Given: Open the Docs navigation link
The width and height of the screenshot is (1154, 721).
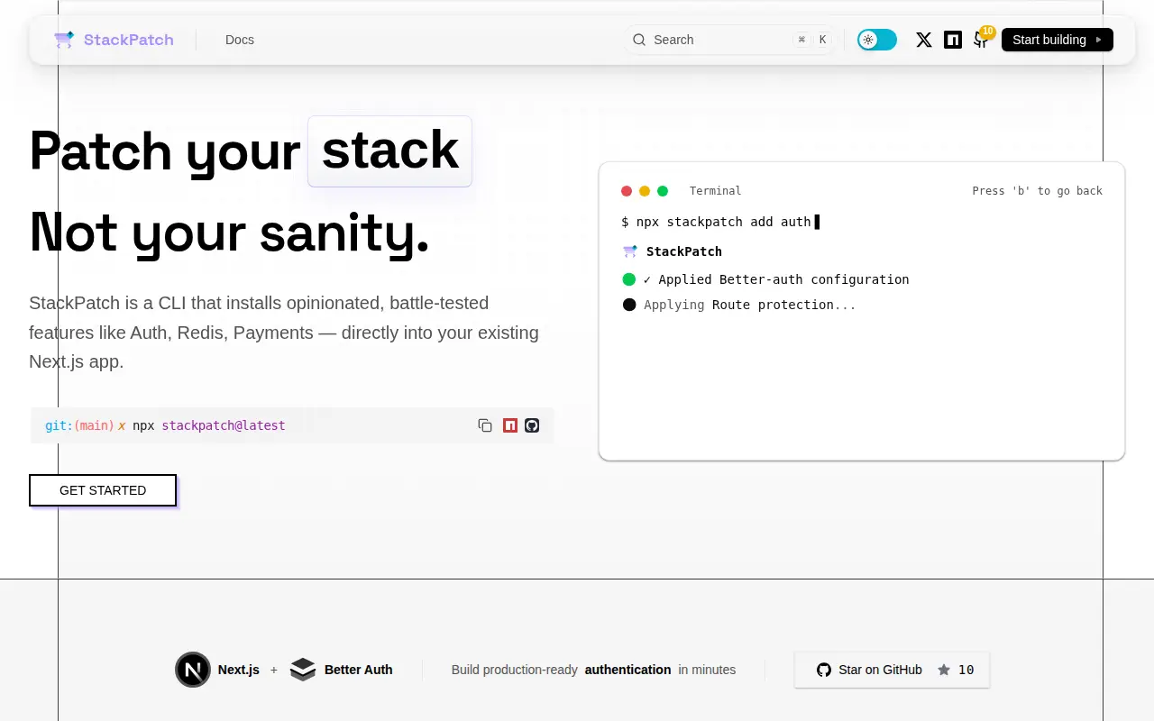Looking at the screenshot, I should point(240,40).
